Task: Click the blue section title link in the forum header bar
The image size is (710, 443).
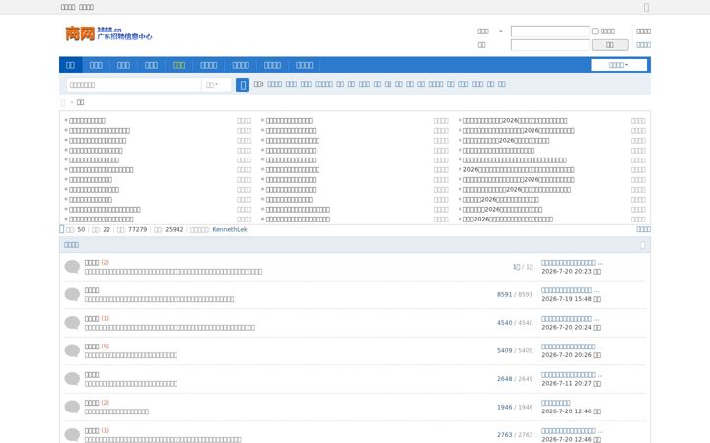Action: 71,245
